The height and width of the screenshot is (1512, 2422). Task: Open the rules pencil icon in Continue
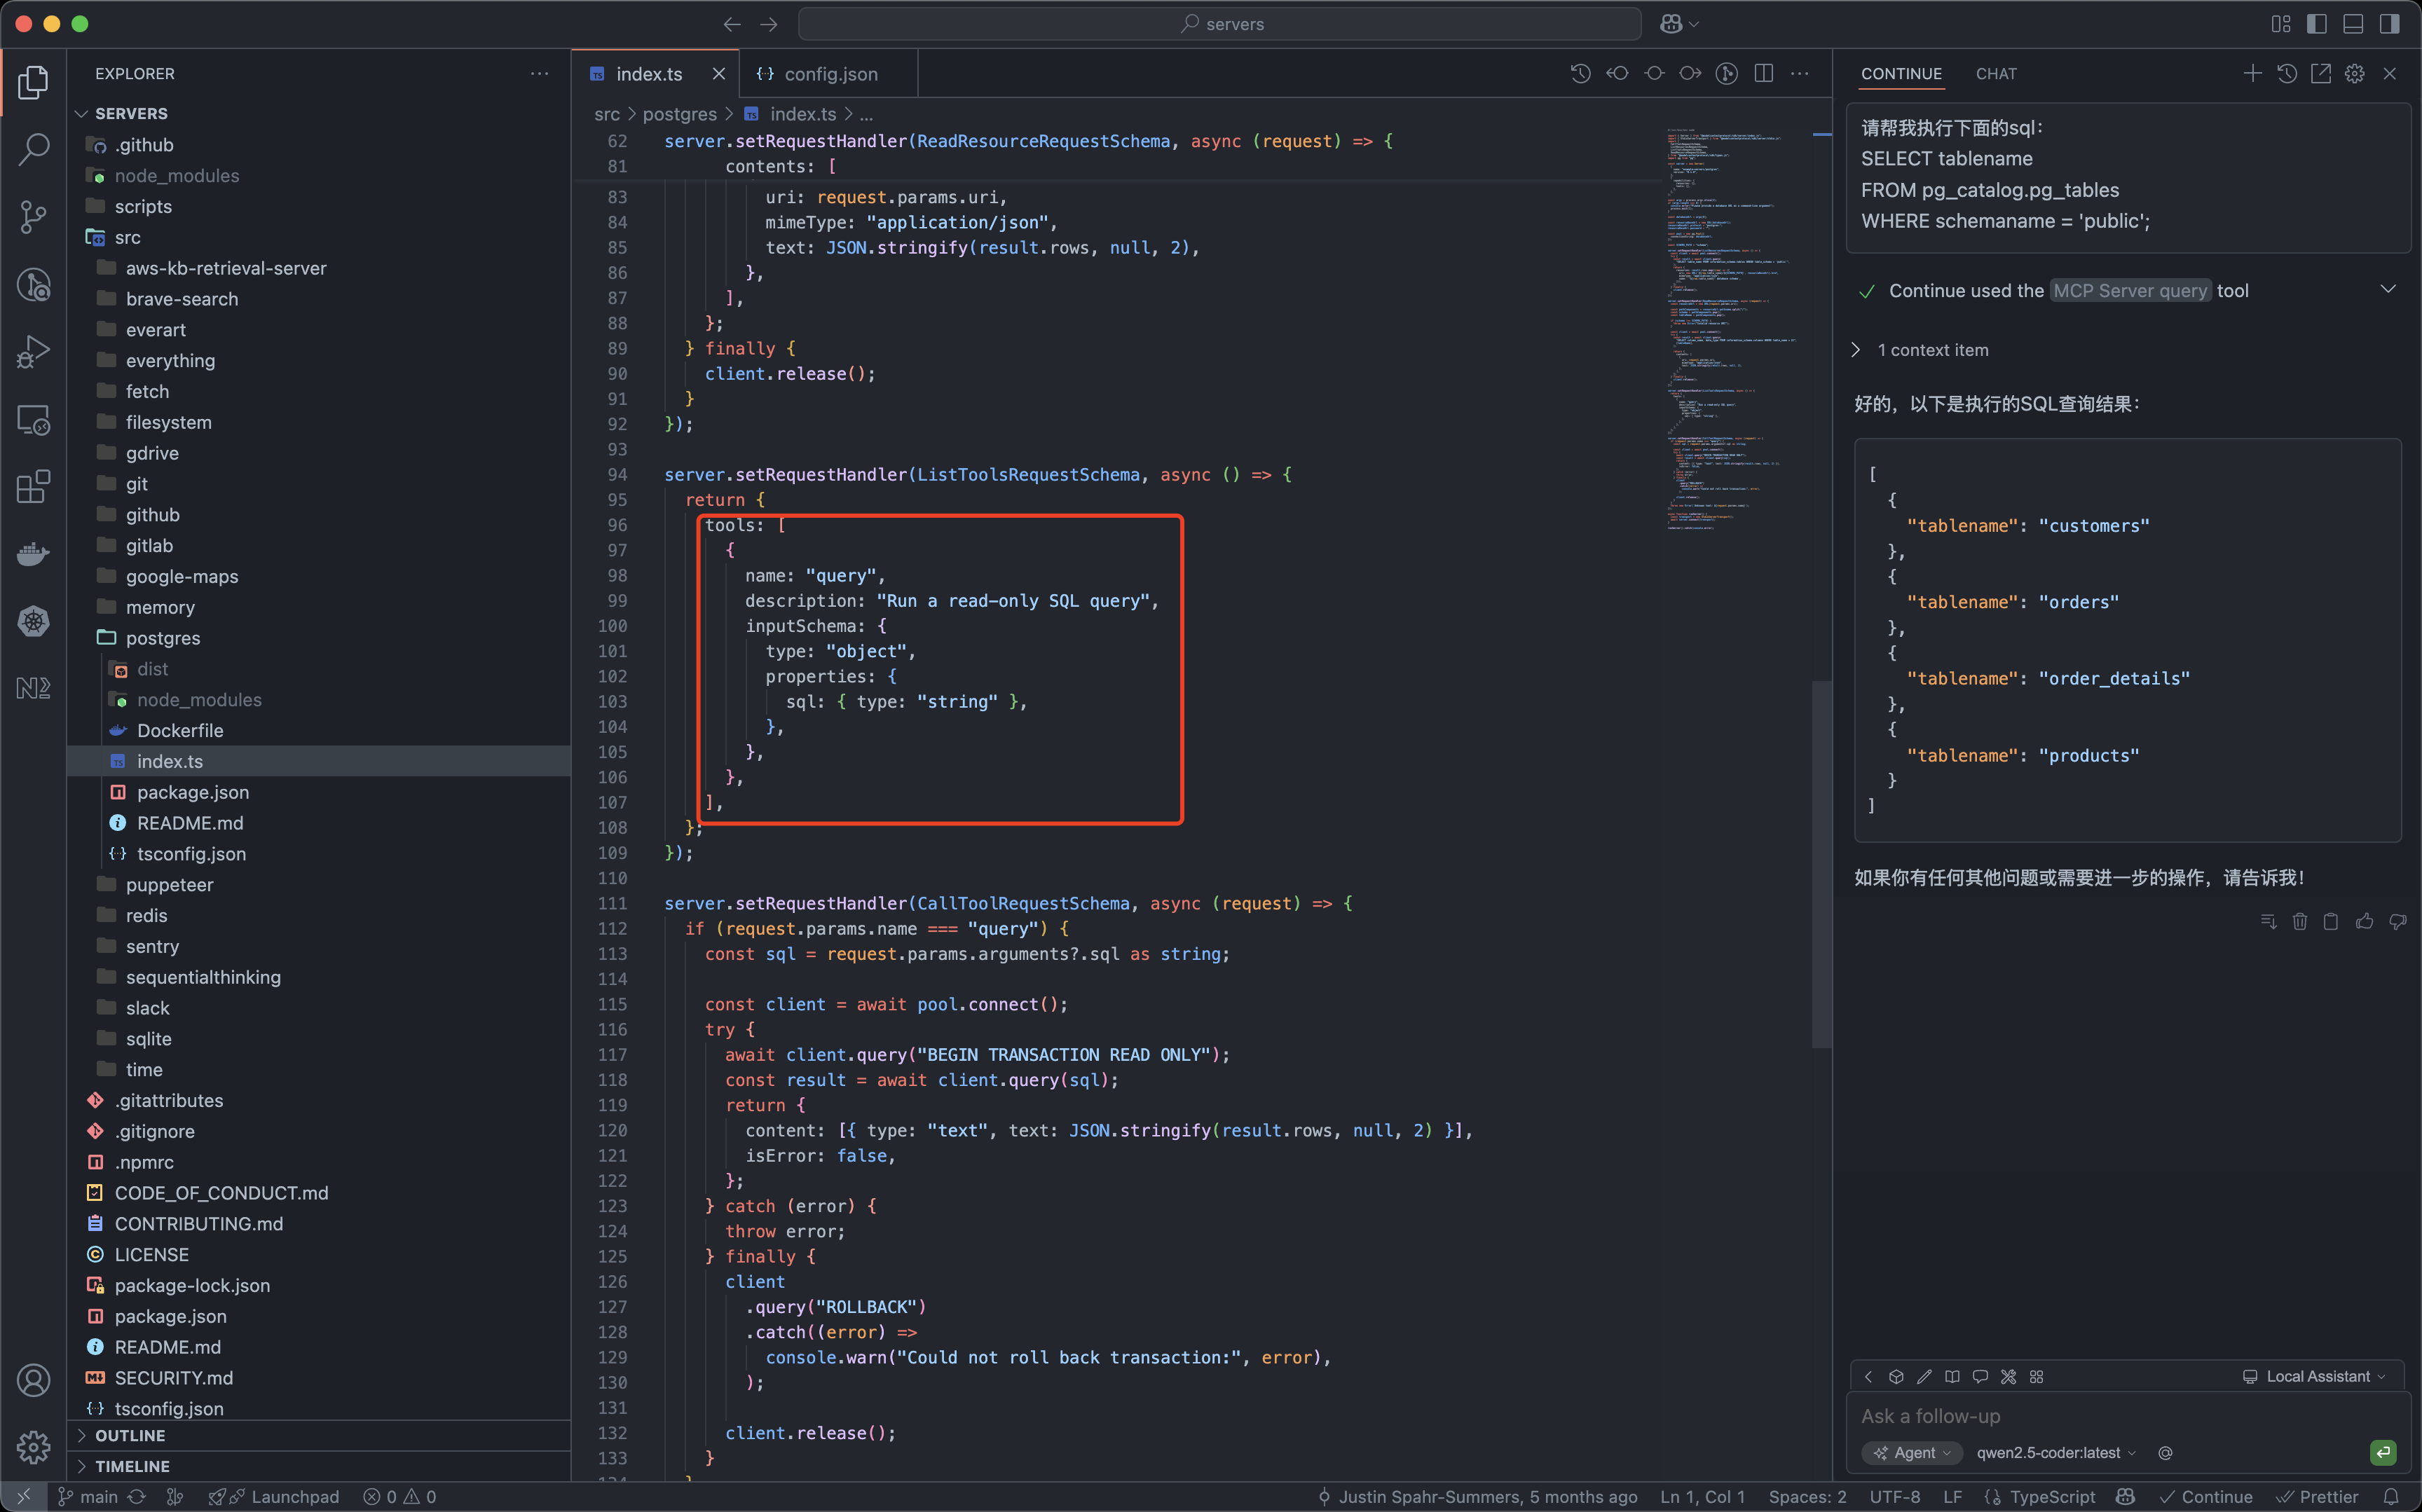1924,1377
